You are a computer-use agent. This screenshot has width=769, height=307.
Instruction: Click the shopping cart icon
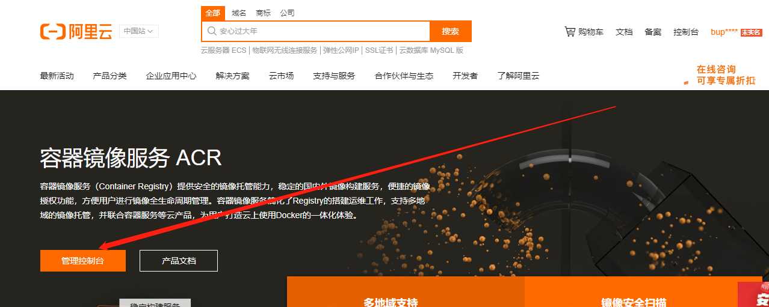click(569, 31)
